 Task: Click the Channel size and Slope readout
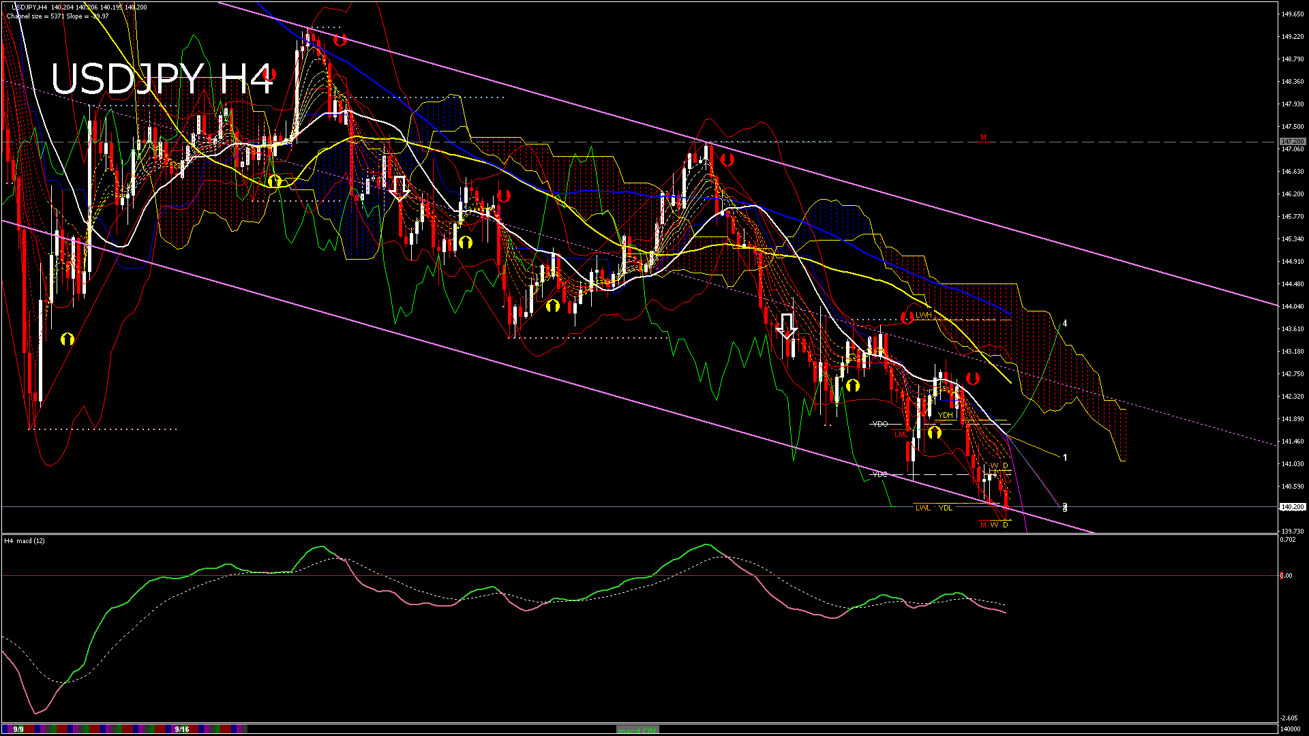point(57,16)
